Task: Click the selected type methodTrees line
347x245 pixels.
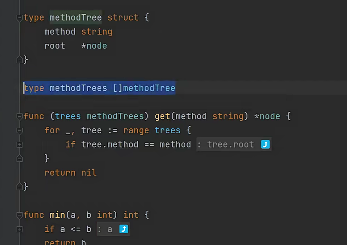Action: pyautogui.click(x=100, y=88)
